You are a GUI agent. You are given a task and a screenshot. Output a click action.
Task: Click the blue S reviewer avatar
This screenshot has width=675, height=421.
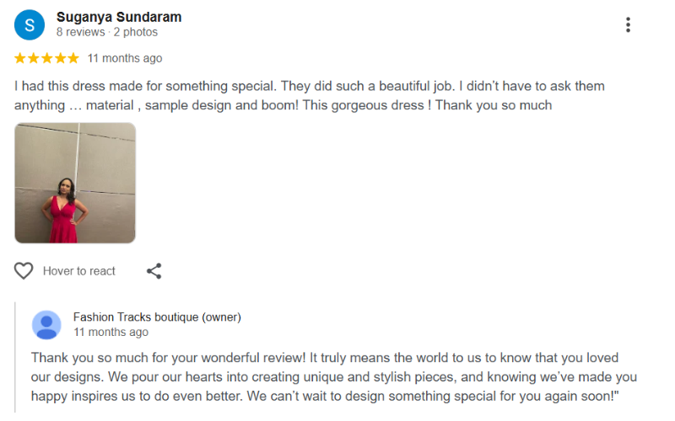pos(30,24)
